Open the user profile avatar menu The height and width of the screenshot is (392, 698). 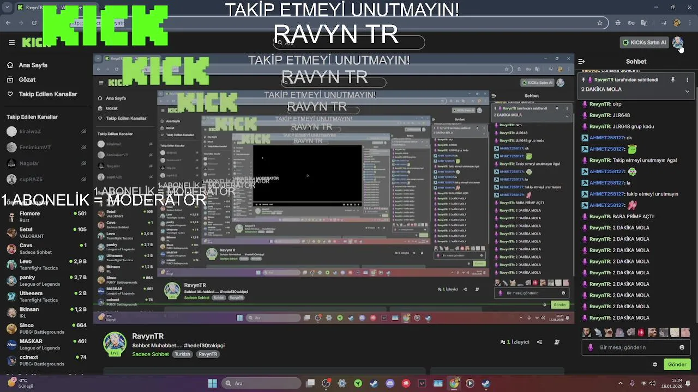point(677,42)
